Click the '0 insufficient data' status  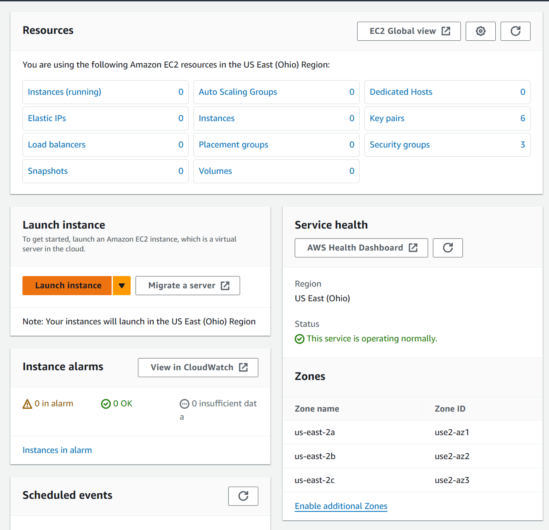(218, 410)
